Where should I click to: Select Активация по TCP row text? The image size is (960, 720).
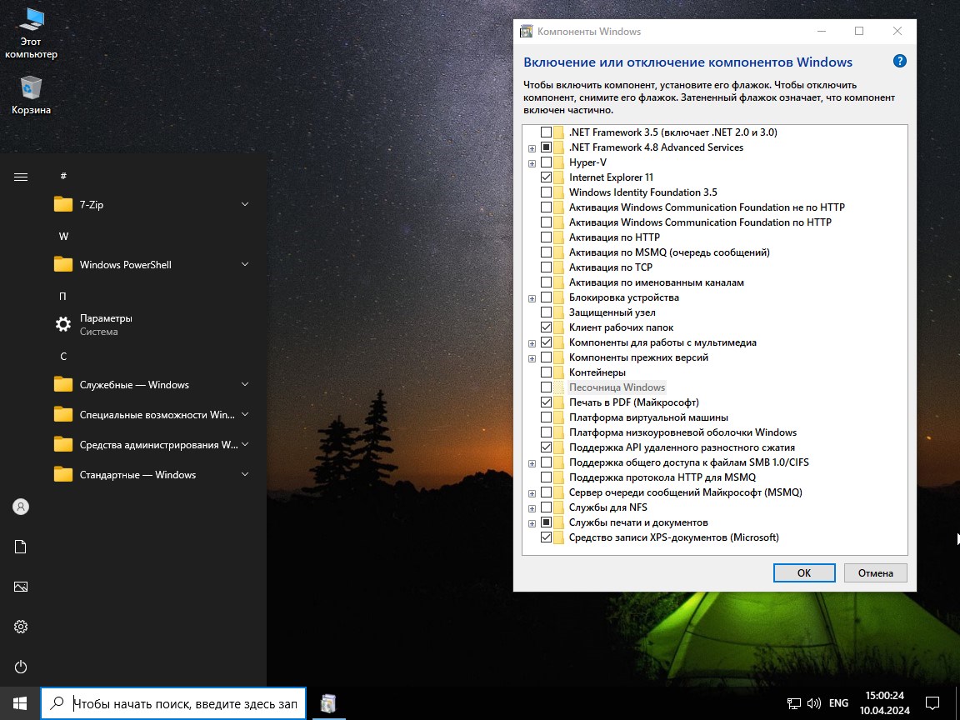click(x=610, y=267)
